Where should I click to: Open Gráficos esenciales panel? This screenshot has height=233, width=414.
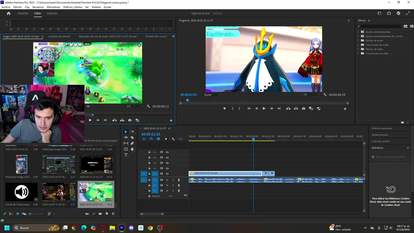[382, 128]
